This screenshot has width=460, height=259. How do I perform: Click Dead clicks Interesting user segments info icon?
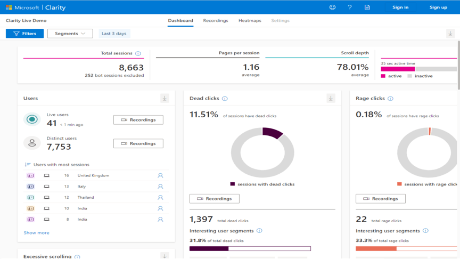(x=259, y=231)
